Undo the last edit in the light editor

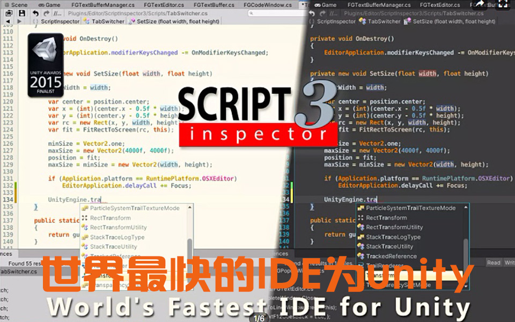tap(35, 13)
